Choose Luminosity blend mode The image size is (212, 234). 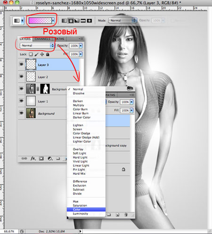click(x=81, y=214)
